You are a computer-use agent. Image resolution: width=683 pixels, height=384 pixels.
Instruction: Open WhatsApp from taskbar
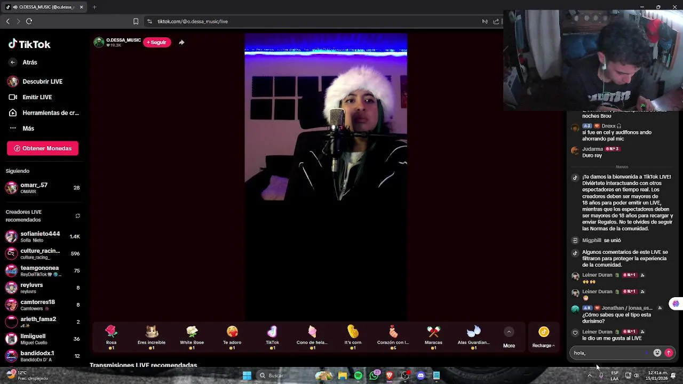[374, 375]
